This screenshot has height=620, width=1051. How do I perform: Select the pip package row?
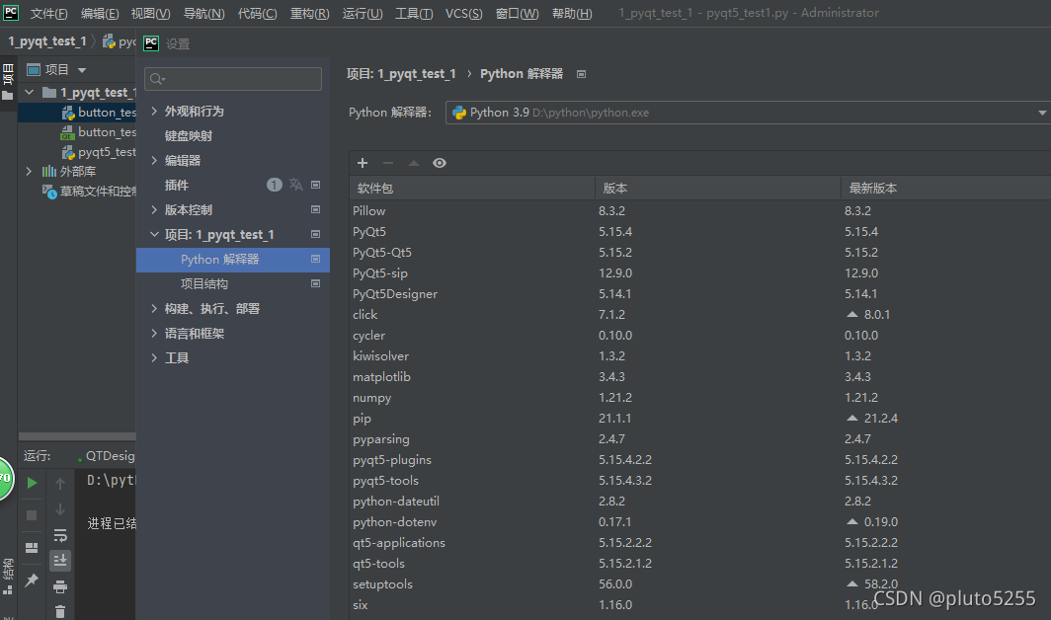pos(699,419)
